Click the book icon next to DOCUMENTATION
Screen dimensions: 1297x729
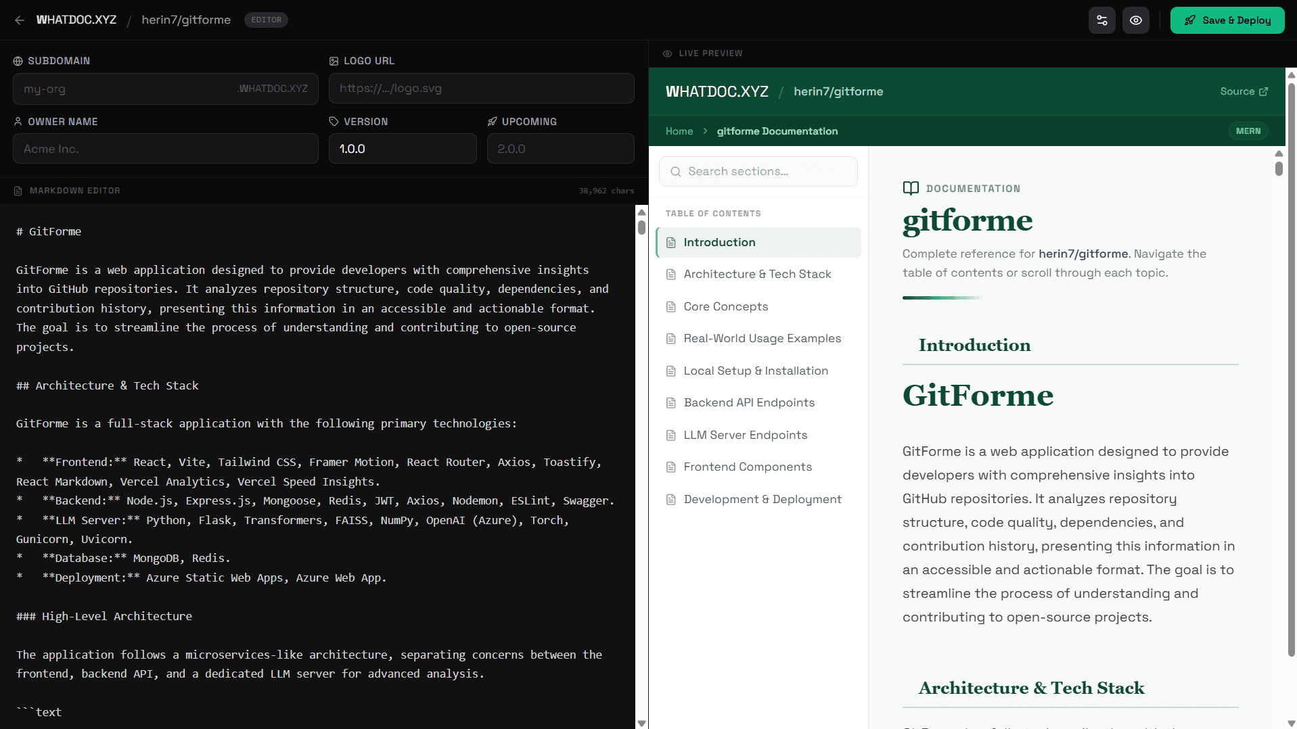[x=911, y=188]
